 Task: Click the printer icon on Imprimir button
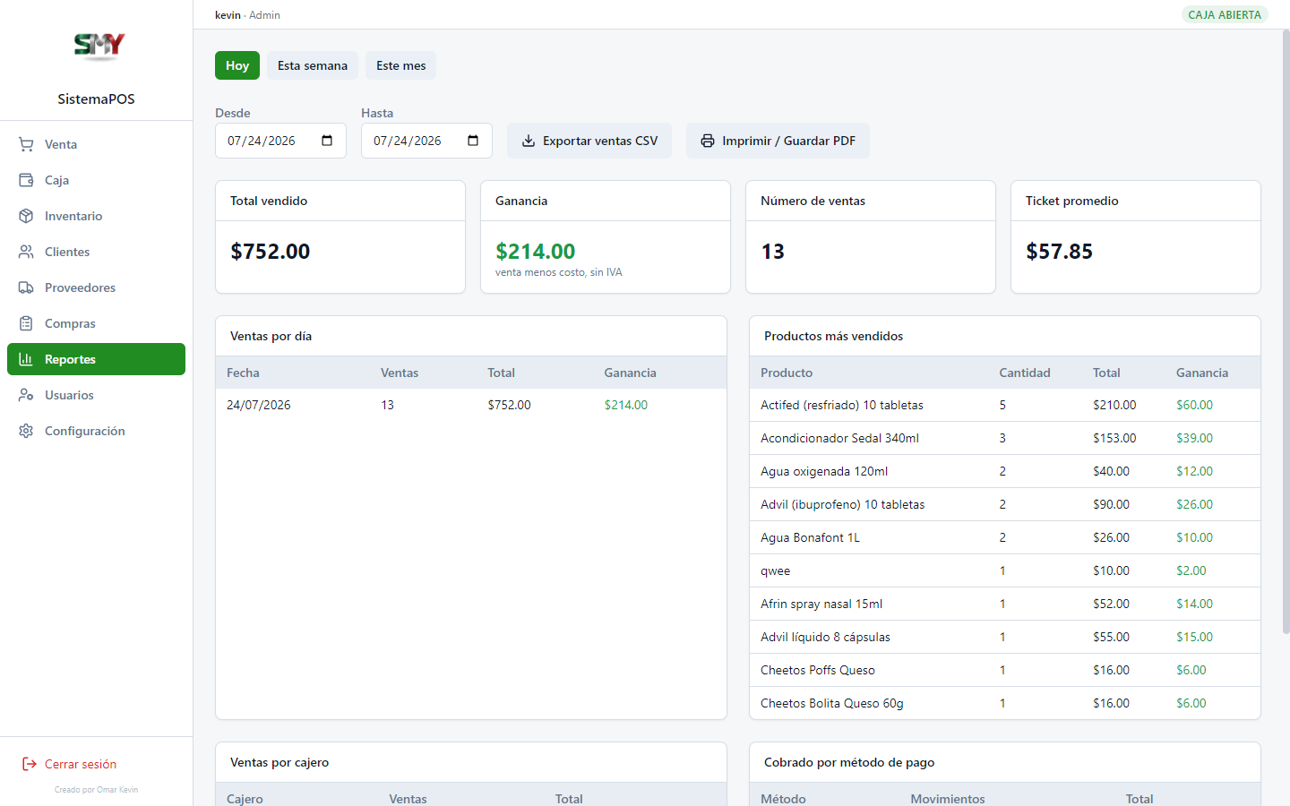coord(708,141)
